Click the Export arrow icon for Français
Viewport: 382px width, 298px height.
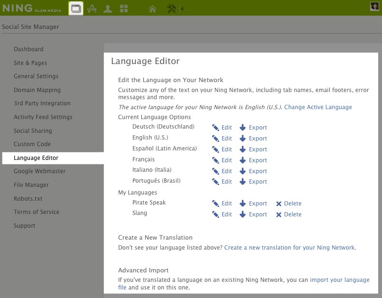(242, 160)
